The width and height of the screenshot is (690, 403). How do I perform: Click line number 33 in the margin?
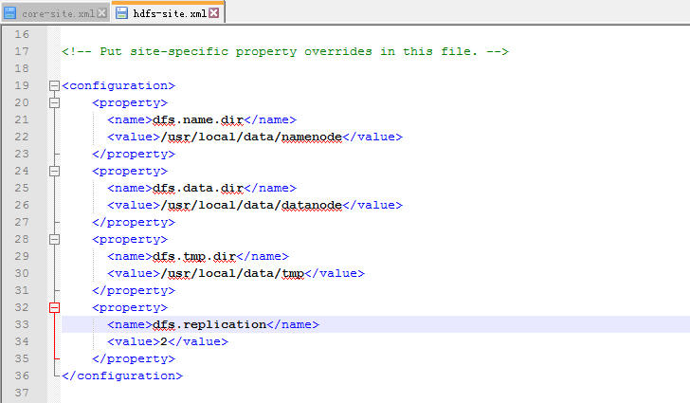(22, 324)
